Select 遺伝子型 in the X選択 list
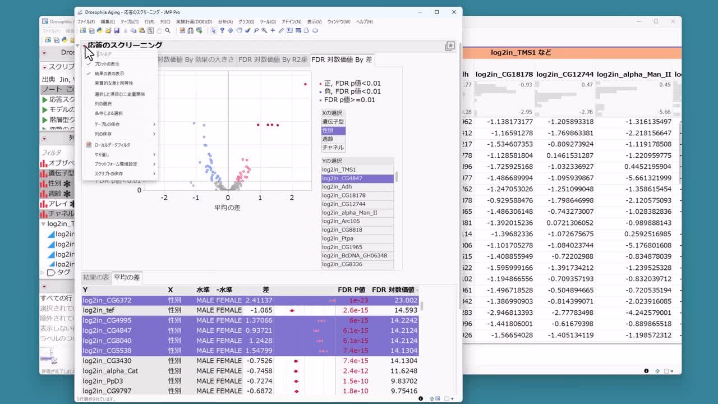The width and height of the screenshot is (718, 404). (x=333, y=122)
